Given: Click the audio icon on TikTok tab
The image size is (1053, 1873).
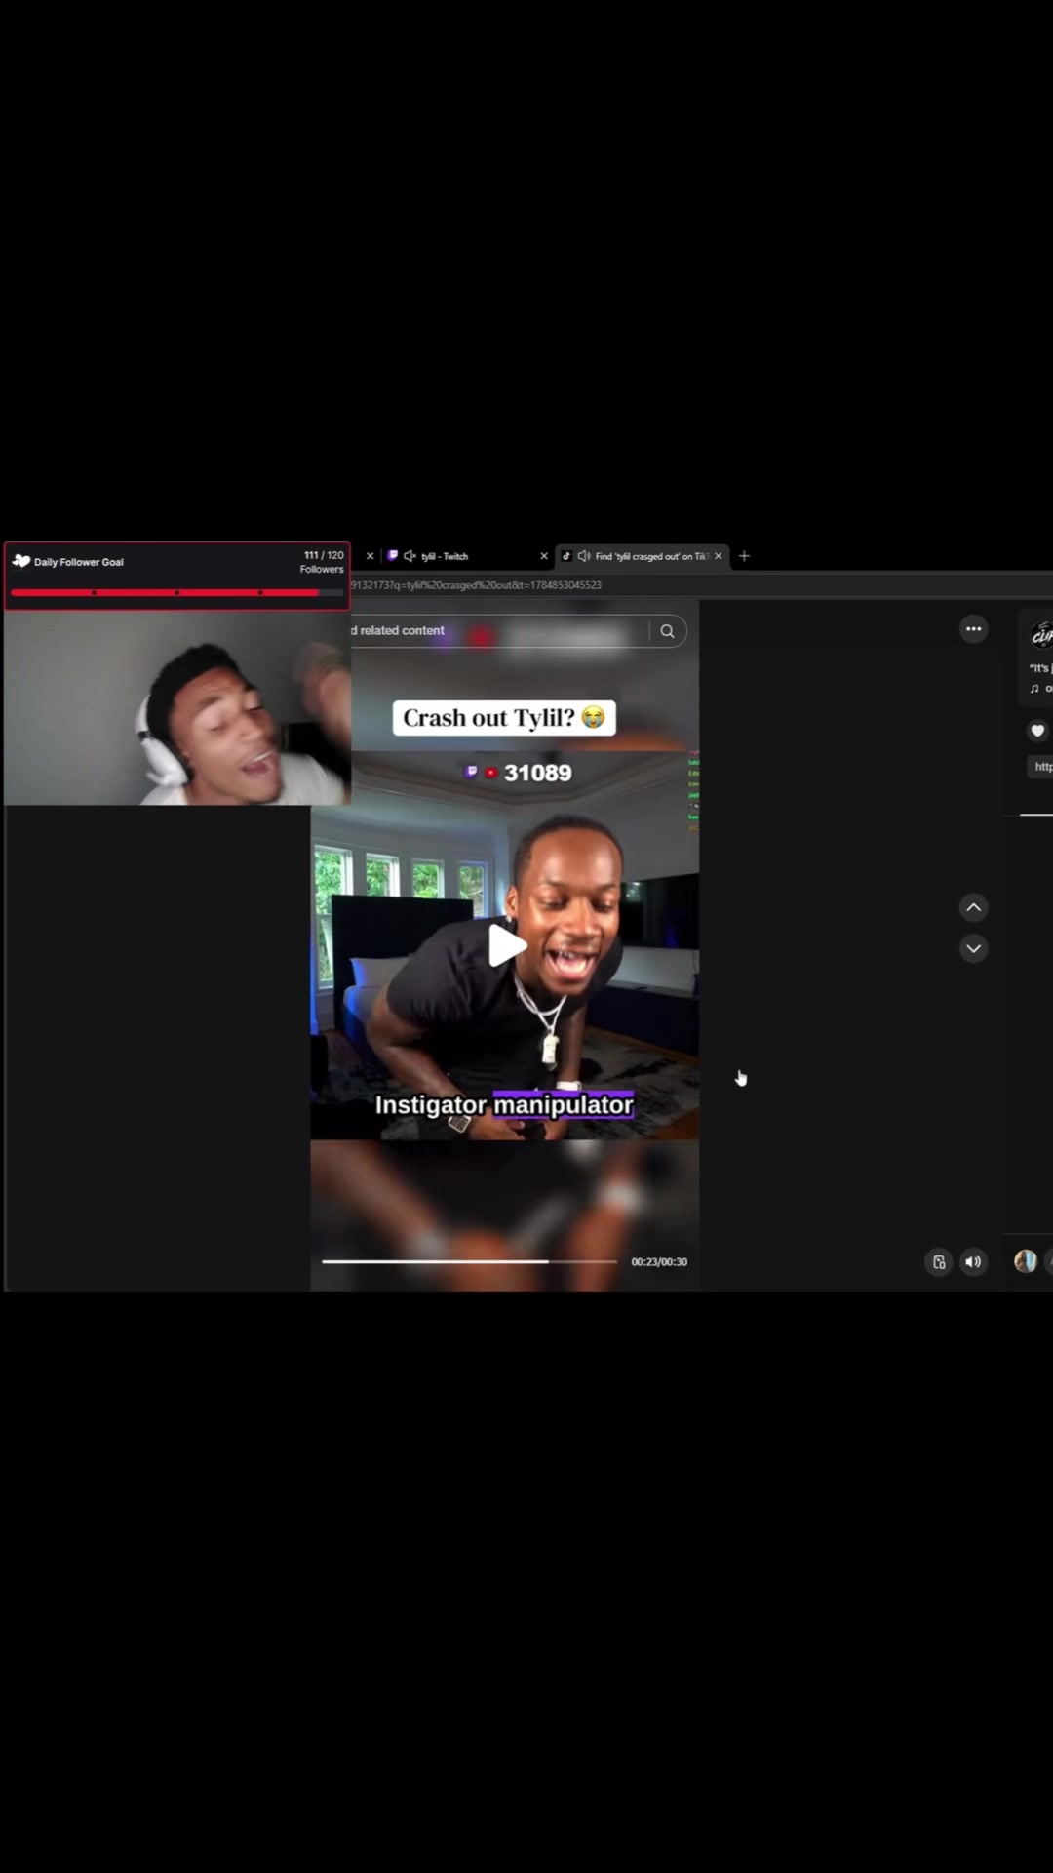Looking at the screenshot, I should tap(584, 556).
